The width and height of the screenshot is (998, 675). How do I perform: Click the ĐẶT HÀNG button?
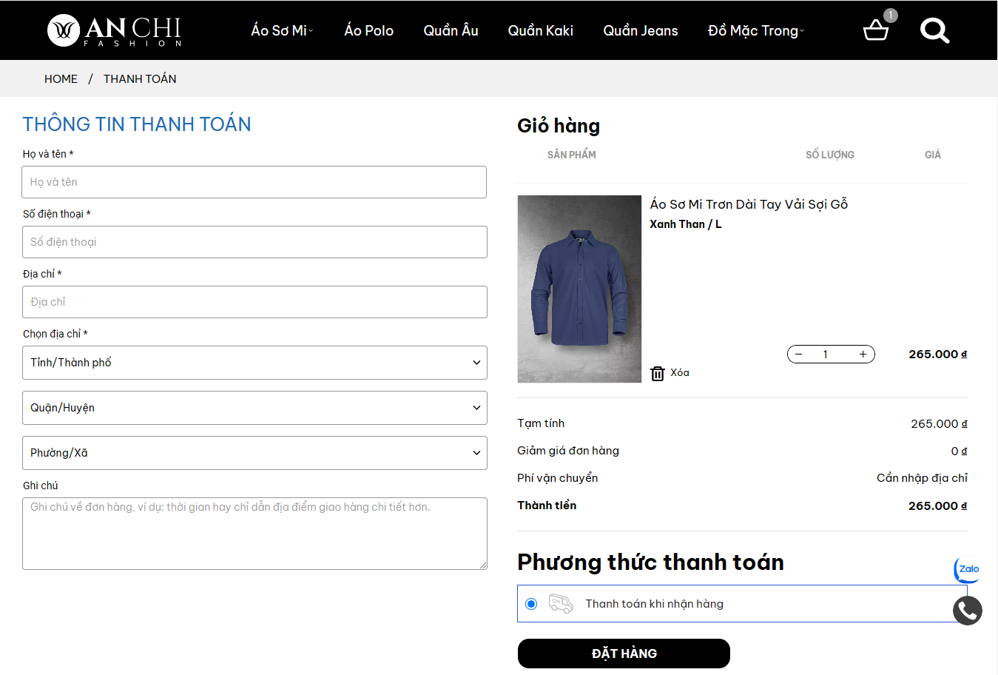623,654
